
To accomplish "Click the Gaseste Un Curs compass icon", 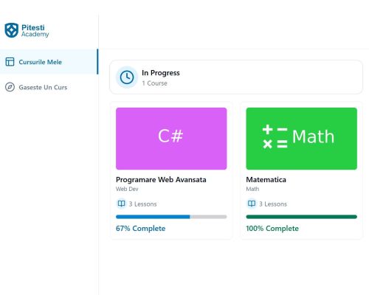I will (x=10, y=87).
